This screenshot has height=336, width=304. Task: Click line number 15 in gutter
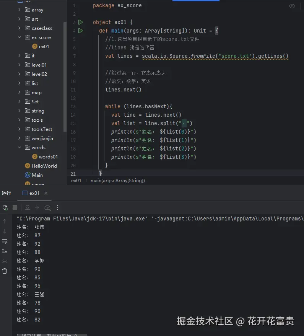[73, 124]
